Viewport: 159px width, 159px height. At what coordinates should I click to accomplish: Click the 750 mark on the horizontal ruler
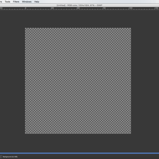tap(104, 8)
